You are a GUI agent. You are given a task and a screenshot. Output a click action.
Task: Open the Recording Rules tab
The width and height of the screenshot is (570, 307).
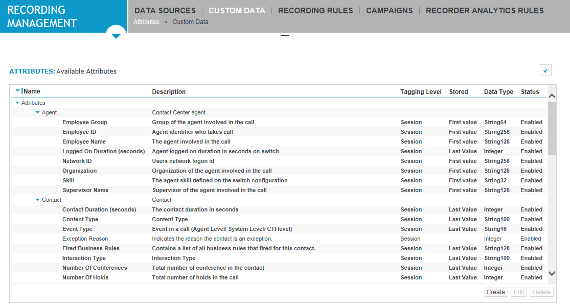tap(315, 10)
